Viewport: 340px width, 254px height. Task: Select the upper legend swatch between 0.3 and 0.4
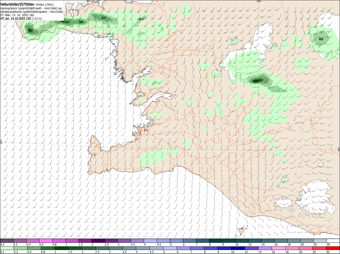pyautogui.click(x=20, y=241)
